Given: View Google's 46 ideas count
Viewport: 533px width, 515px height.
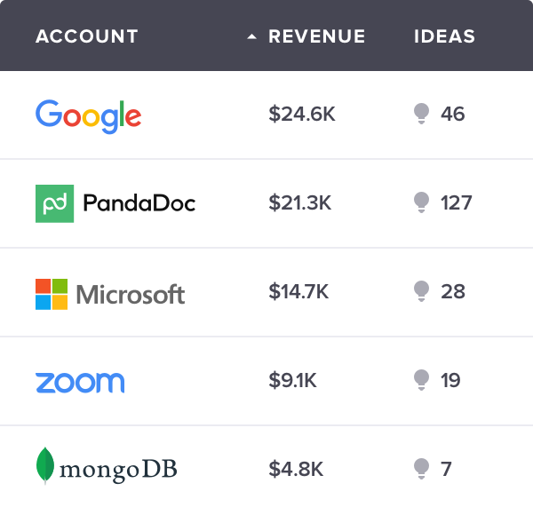Looking at the screenshot, I should pyautogui.click(x=452, y=114).
